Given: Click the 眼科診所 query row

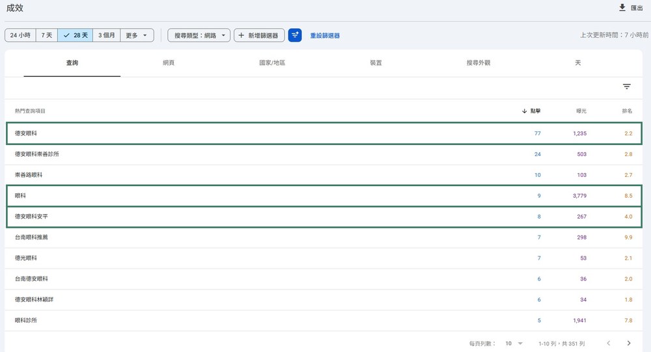Looking at the screenshot, I should pyautogui.click(x=324, y=321).
